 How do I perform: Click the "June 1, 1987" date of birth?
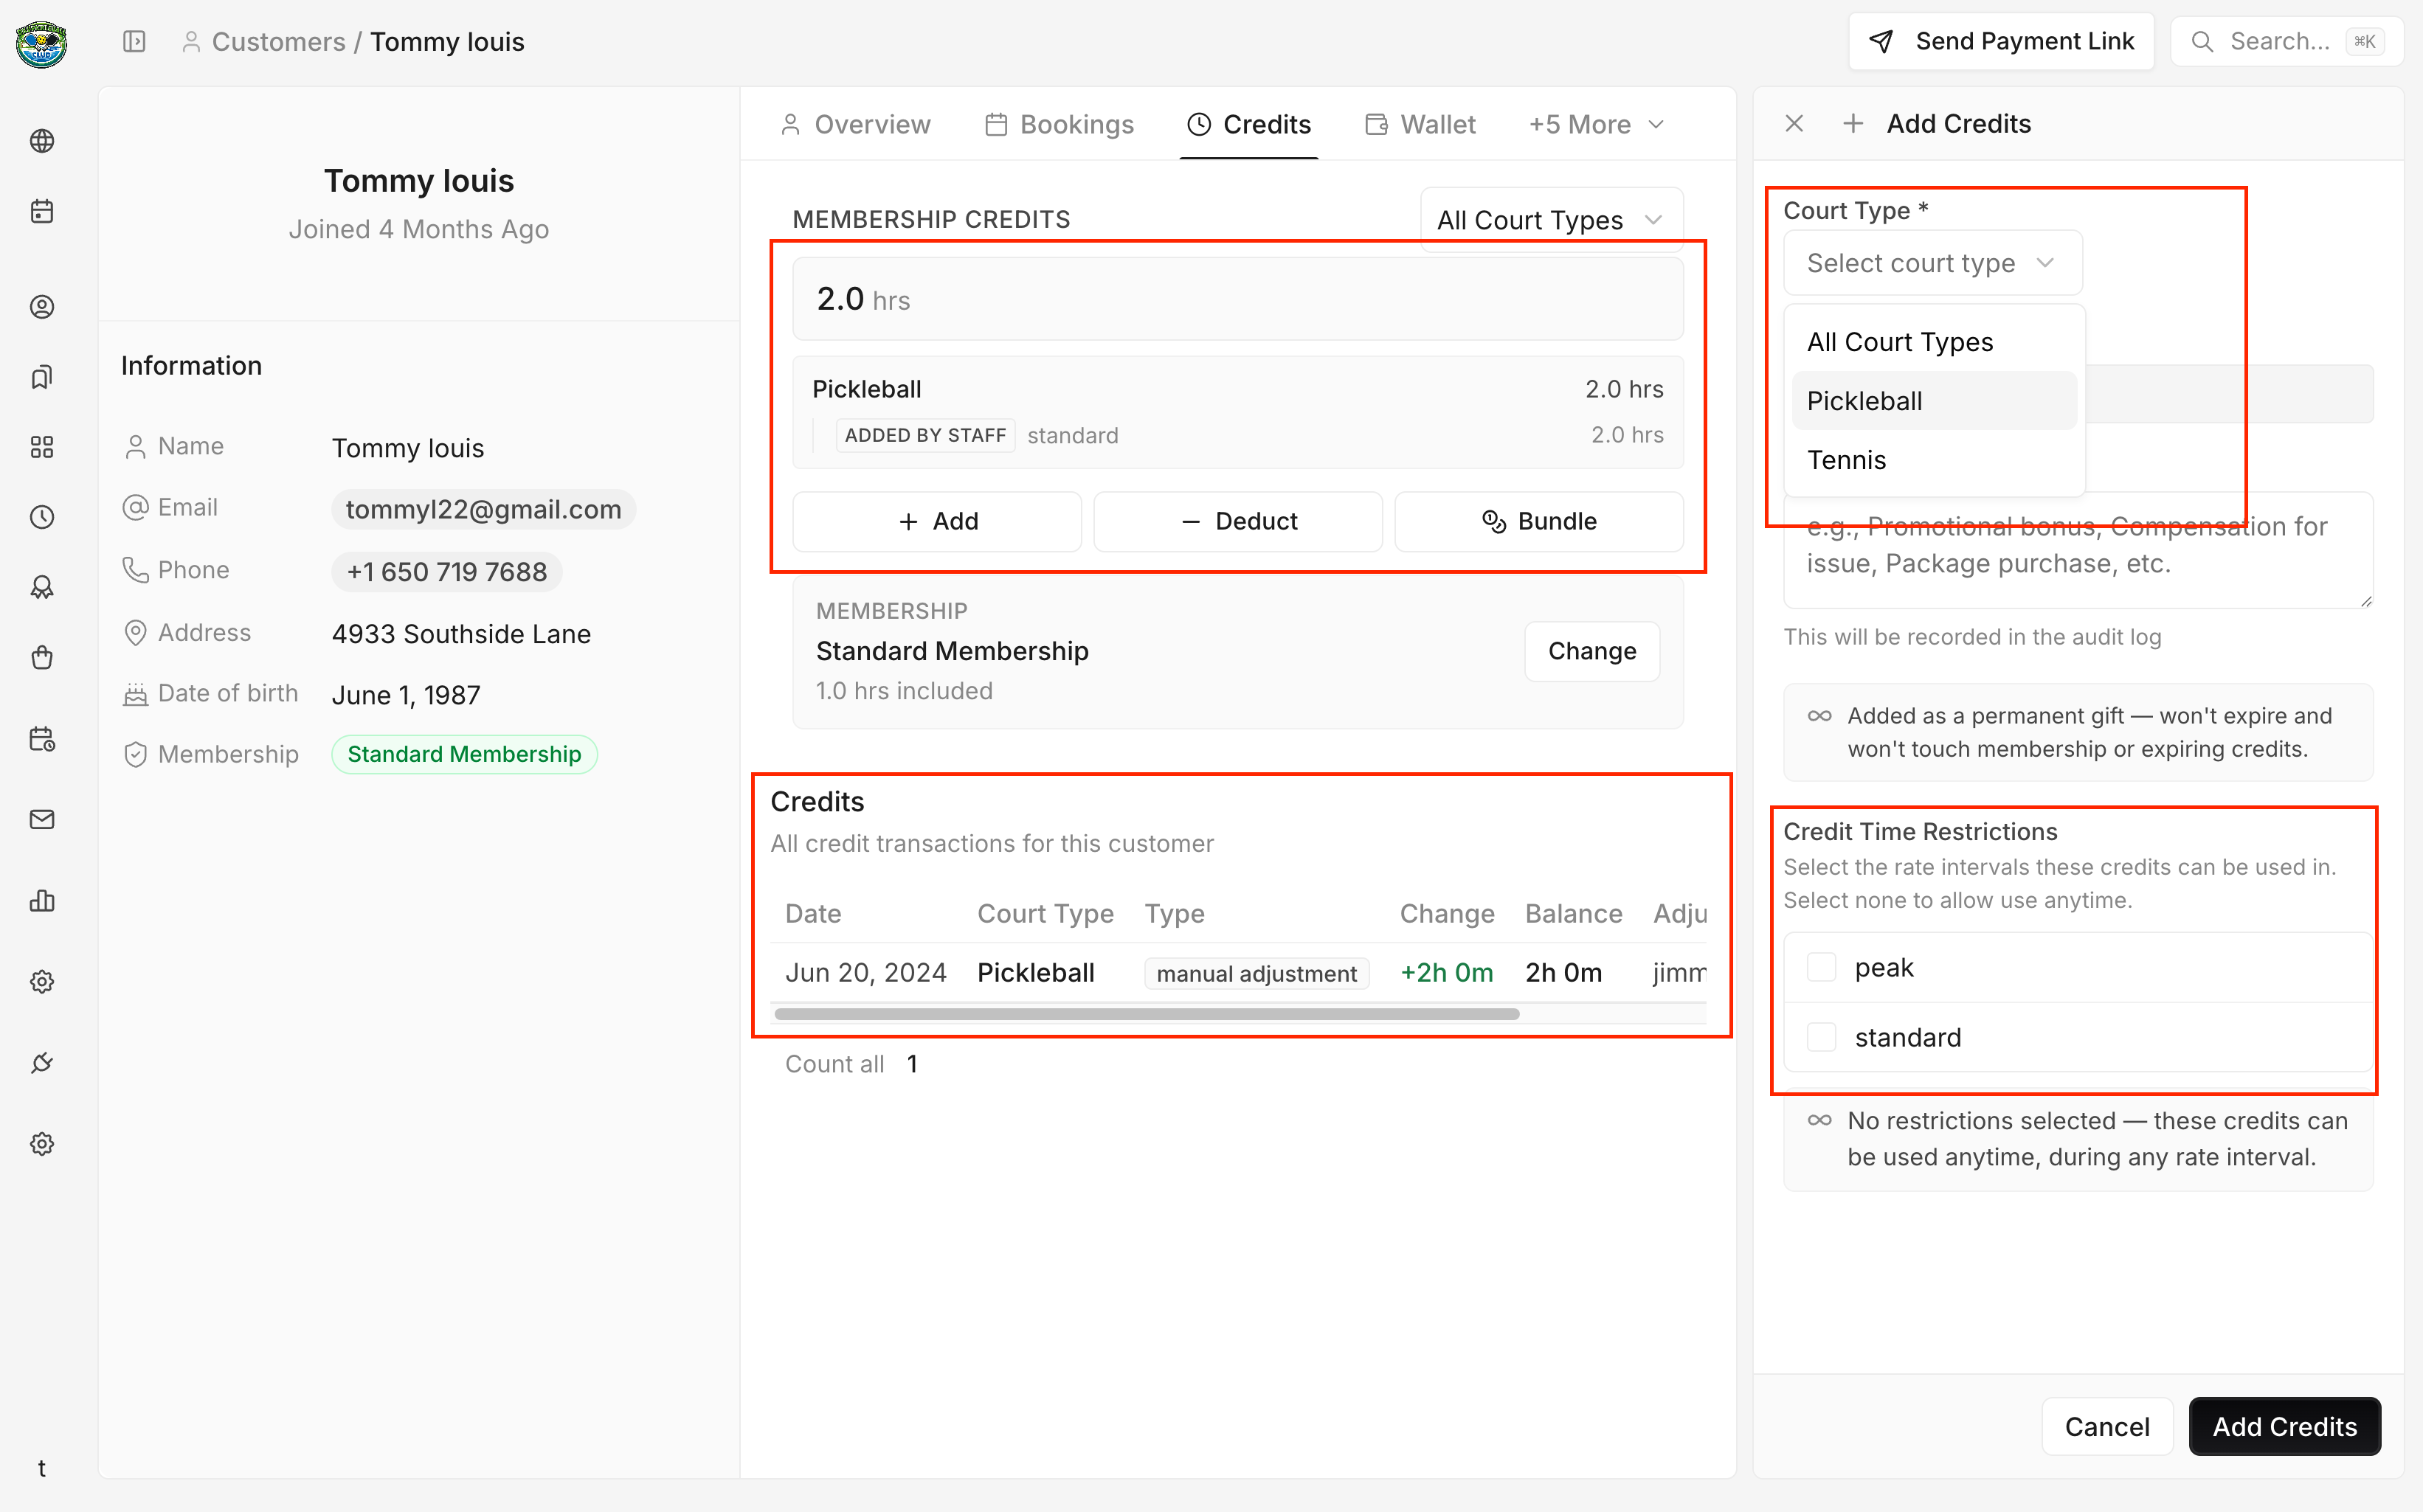click(x=405, y=695)
